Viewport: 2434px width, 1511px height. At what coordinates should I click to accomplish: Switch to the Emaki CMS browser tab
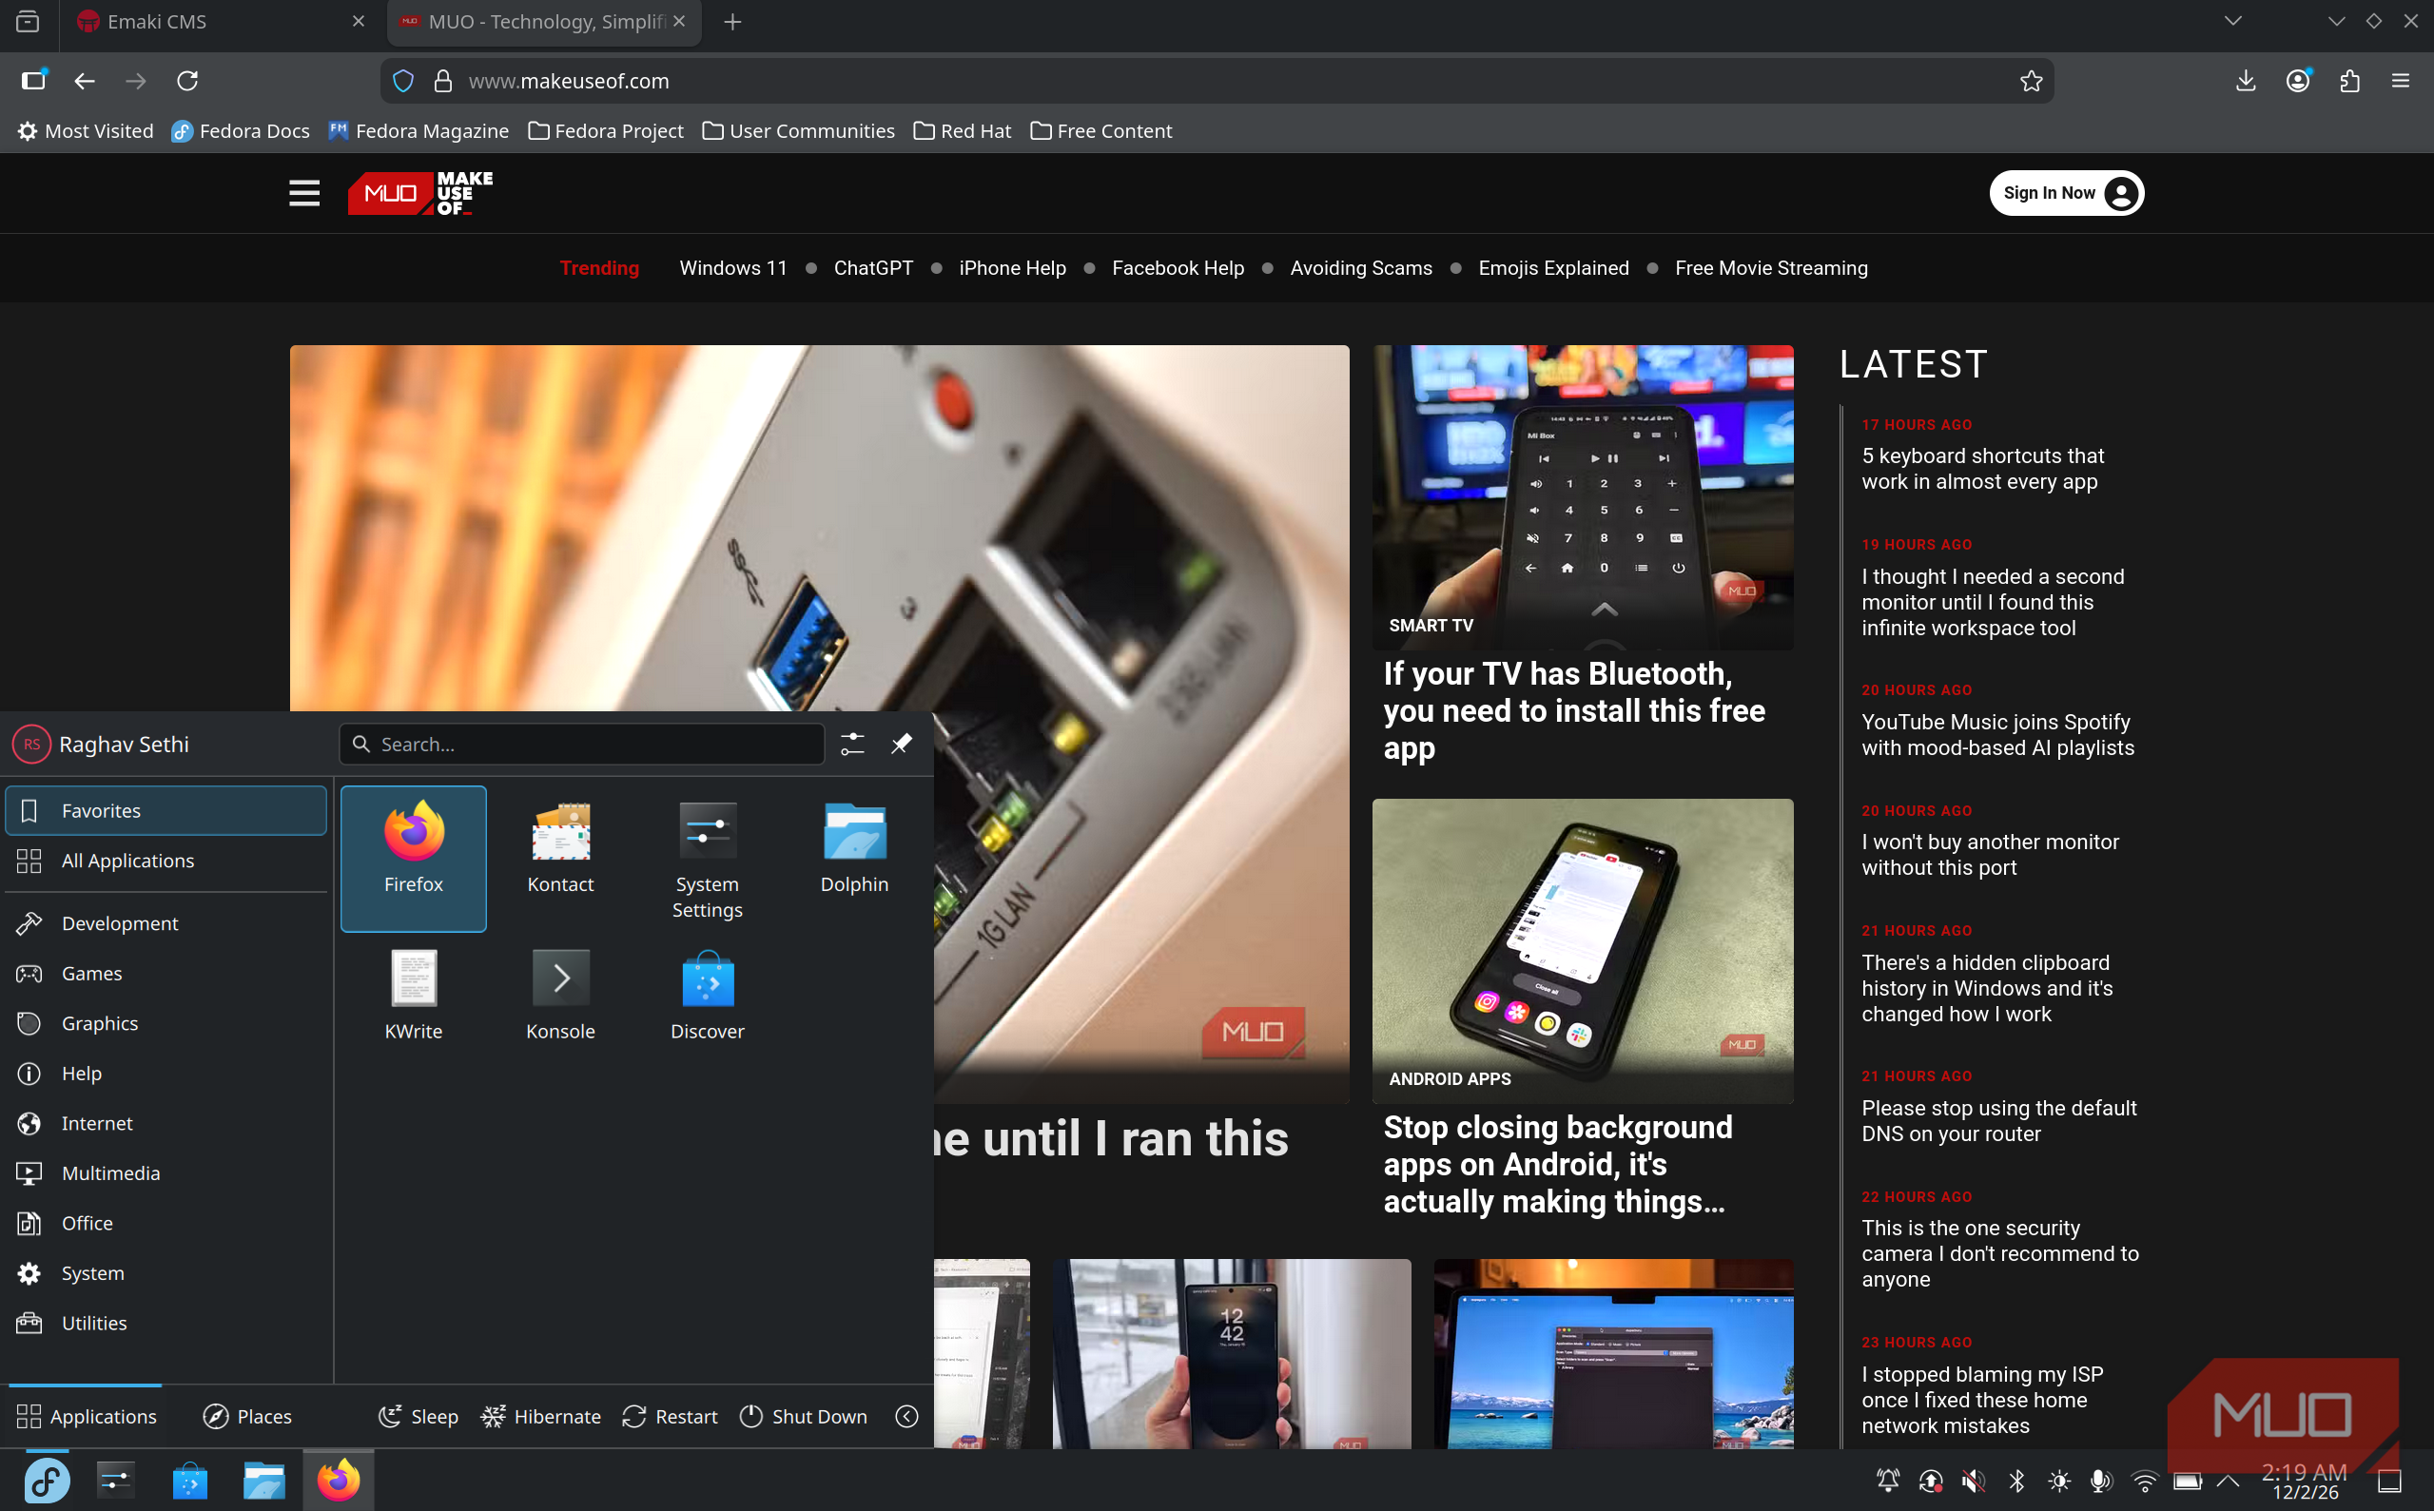click(x=222, y=22)
